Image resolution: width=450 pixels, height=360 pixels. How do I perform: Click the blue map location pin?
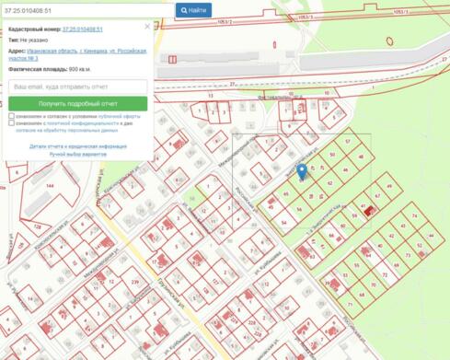[302, 172]
